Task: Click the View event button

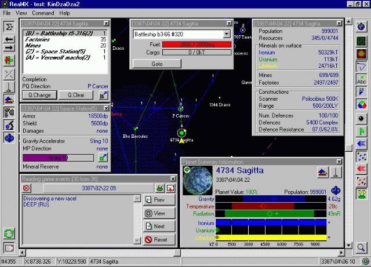Action: 159,213
